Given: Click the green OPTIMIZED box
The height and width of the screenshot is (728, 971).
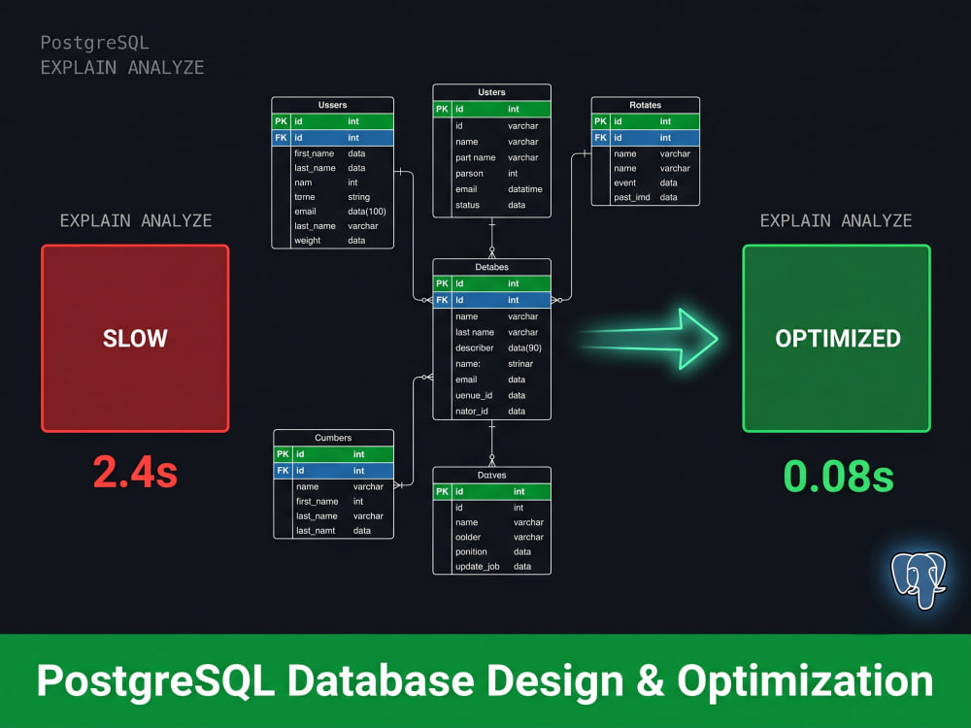Looking at the screenshot, I should click(x=837, y=338).
